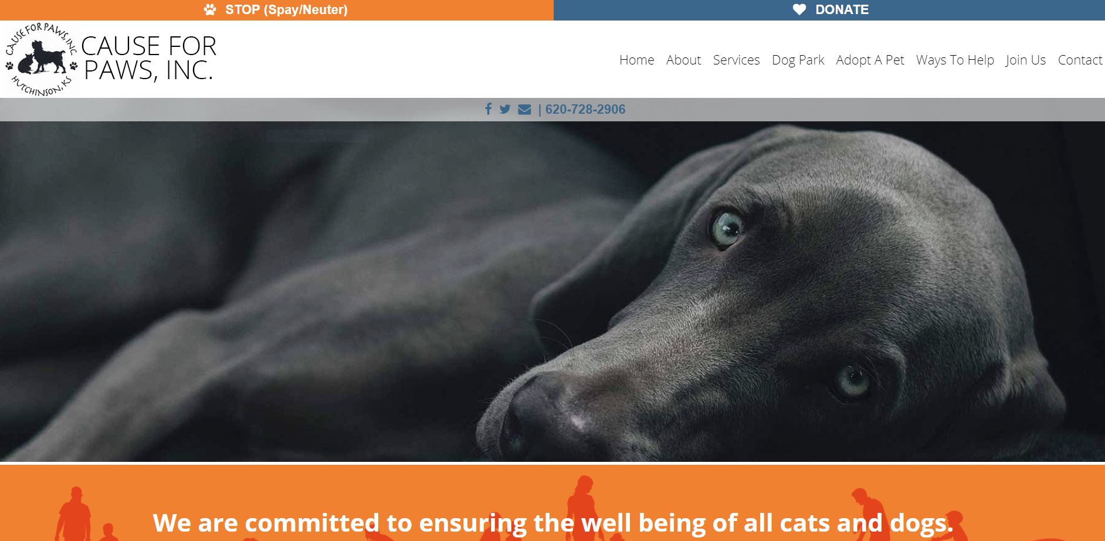Go to the Dog Park page
The image size is (1105, 541).
(798, 60)
